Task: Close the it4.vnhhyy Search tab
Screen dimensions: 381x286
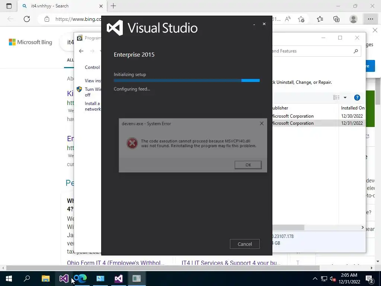Action: [x=101, y=6]
